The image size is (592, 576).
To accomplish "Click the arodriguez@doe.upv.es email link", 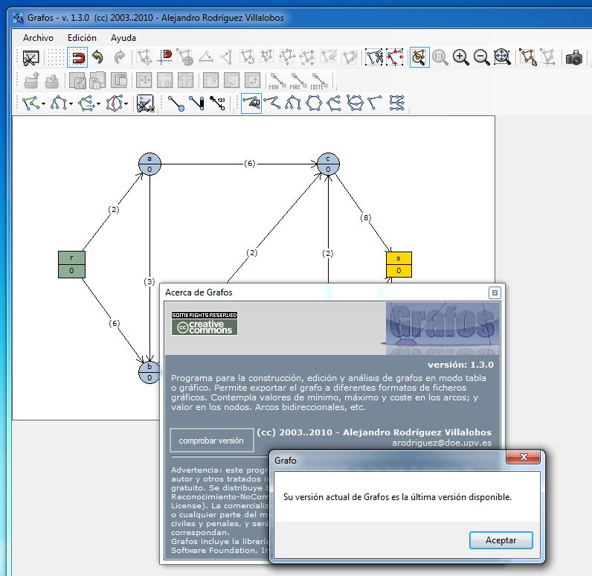I will click(442, 443).
